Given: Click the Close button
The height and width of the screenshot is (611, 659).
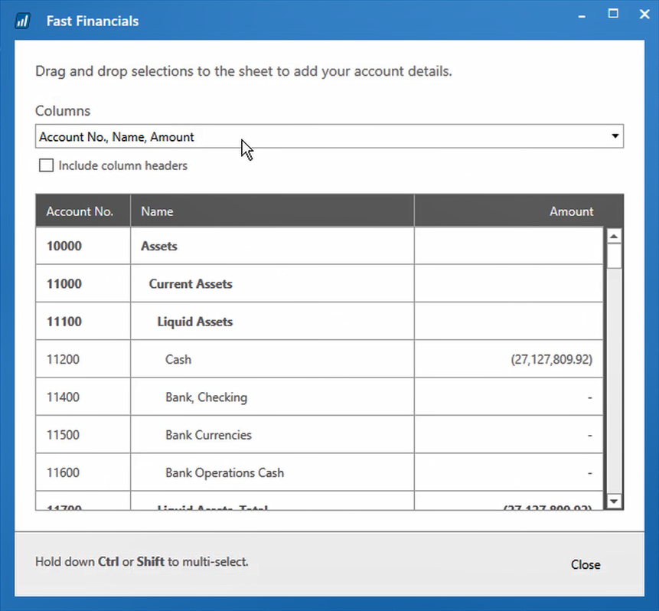Looking at the screenshot, I should point(586,564).
